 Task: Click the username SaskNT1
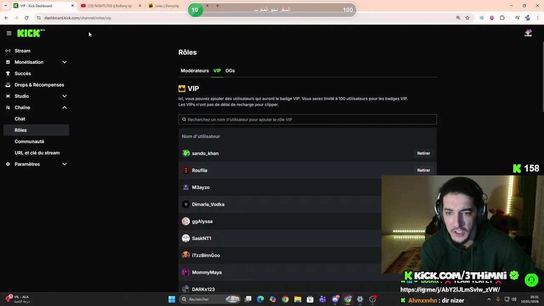point(201,238)
